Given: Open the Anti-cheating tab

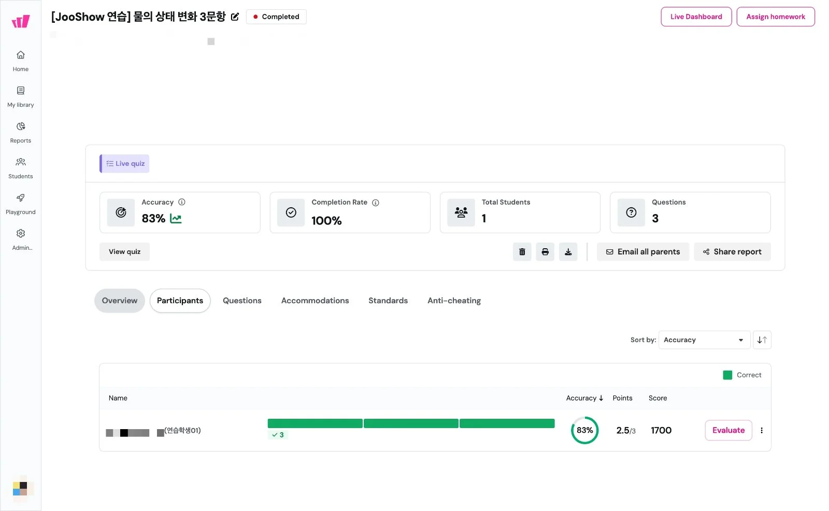Looking at the screenshot, I should [454, 301].
